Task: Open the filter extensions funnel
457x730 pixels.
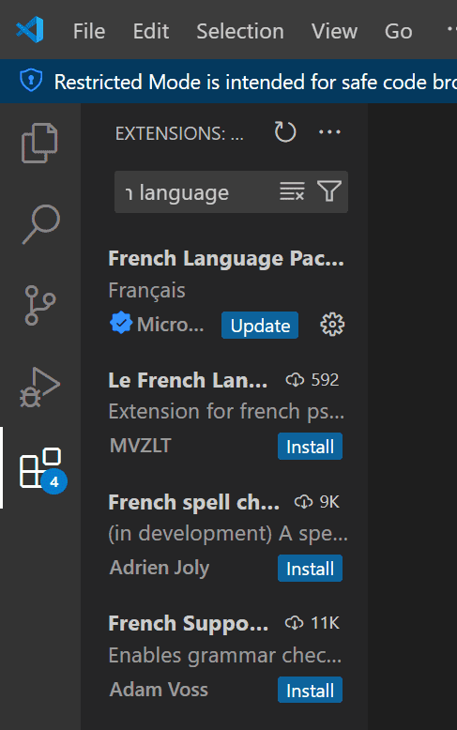Action: (329, 191)
